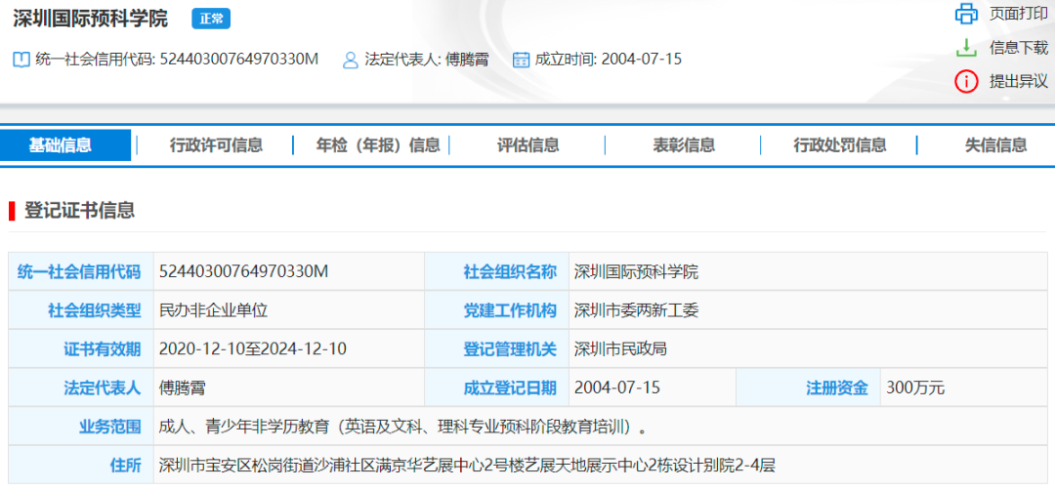Click the 住所 address value cell
The height and width of the screenshot is (490, 1055).
(x=467, y=466)
